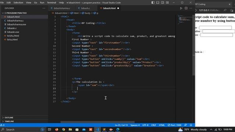
Task: Open Microsoft Edge from taskbar
Action: (x=118, y=129)
